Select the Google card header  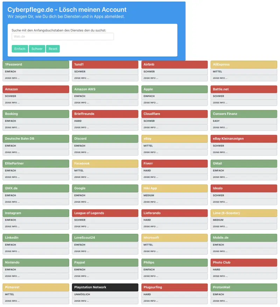pyautogui.click(x=105, y=188)
